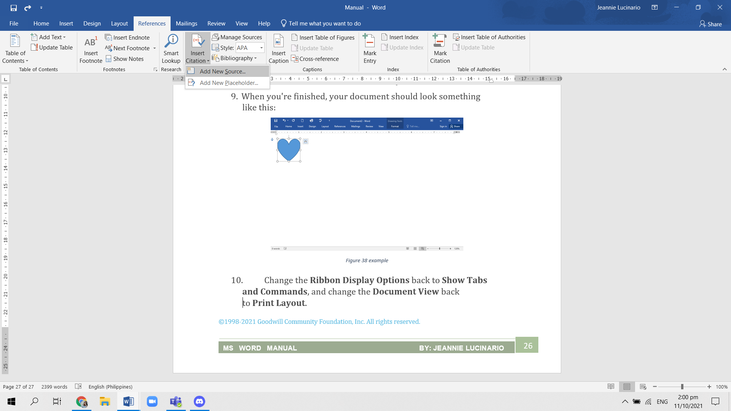The image size is (731, 411).
Task: Click the Tell me what you want search box
Action: [321, 24]
